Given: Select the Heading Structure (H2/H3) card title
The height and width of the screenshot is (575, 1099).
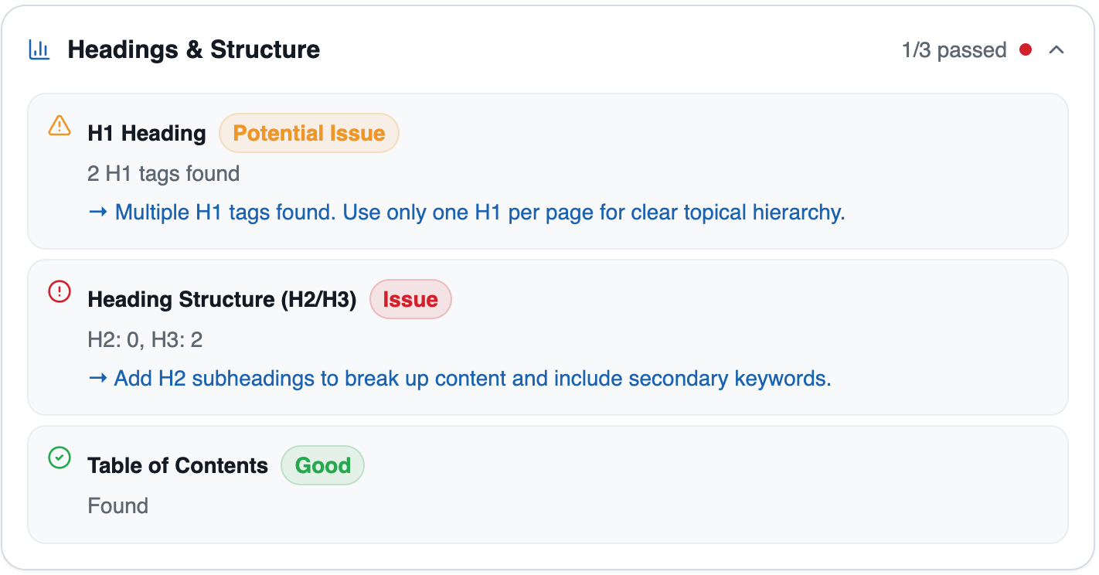Looking at the screenshot, I should coord(222,299).
